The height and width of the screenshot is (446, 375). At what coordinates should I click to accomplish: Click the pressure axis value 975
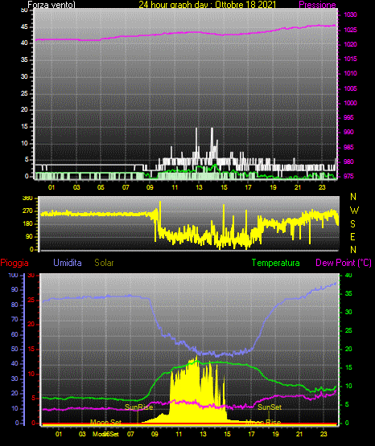click(348, 176)
